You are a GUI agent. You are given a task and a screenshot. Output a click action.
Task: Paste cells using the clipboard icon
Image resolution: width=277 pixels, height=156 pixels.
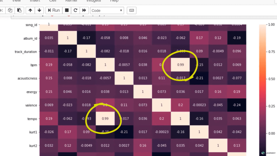pyautogui.click(x=19, y=10)
